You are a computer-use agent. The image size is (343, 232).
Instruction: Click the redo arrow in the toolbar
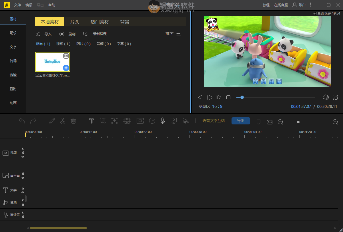tap(33, 121)
